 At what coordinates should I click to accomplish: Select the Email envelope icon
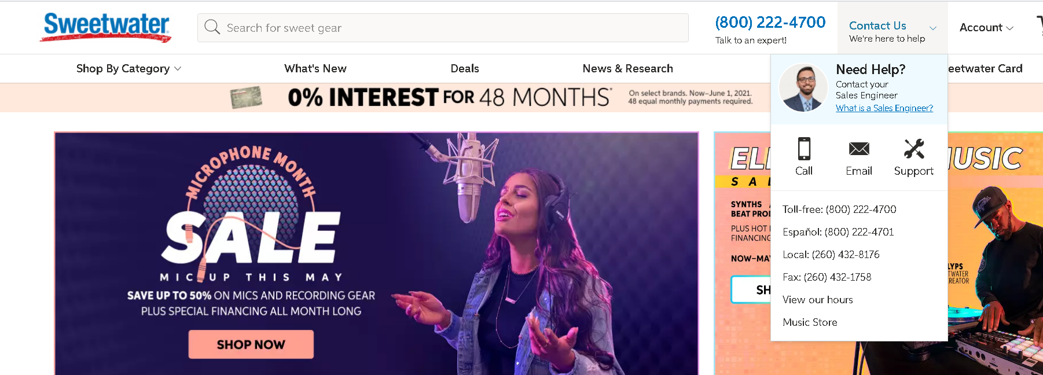tap(859, 149)
